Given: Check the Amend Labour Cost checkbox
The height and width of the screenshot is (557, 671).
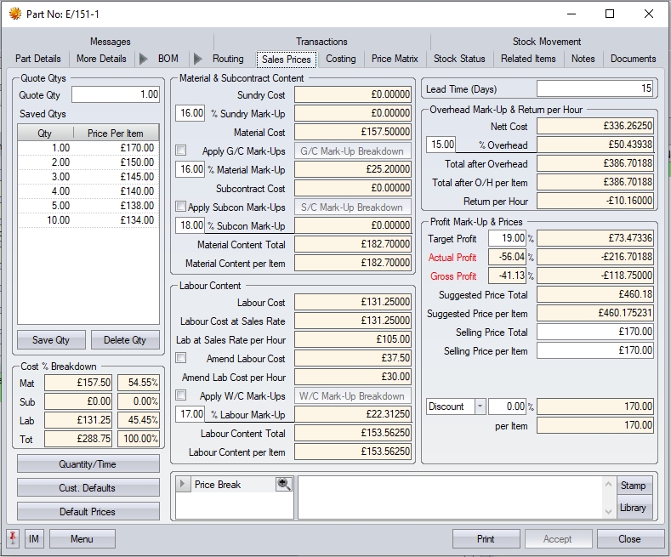Looking at the screenshot, I should (x=180, y=358).
